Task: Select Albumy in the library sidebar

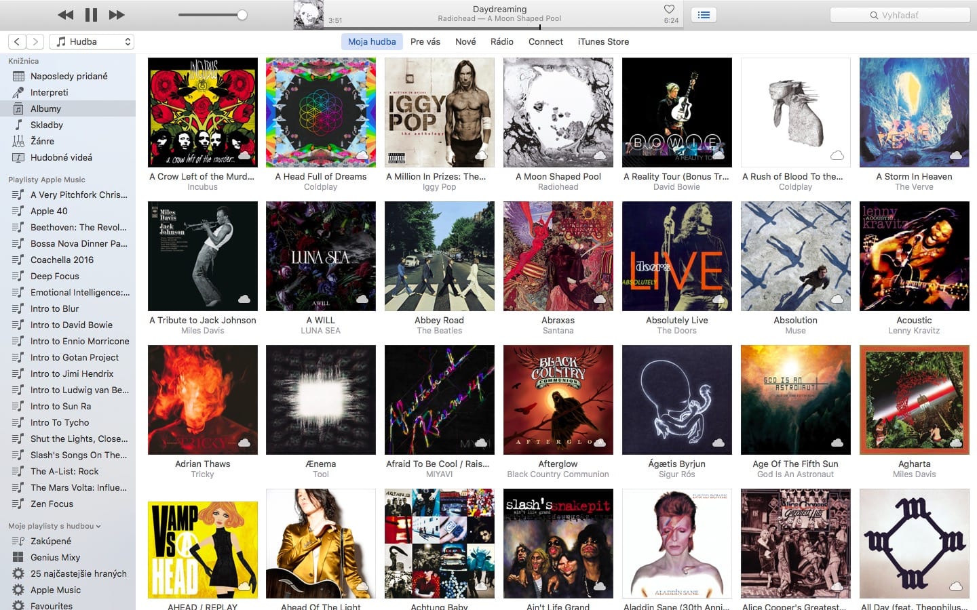Action: (68, 108)
